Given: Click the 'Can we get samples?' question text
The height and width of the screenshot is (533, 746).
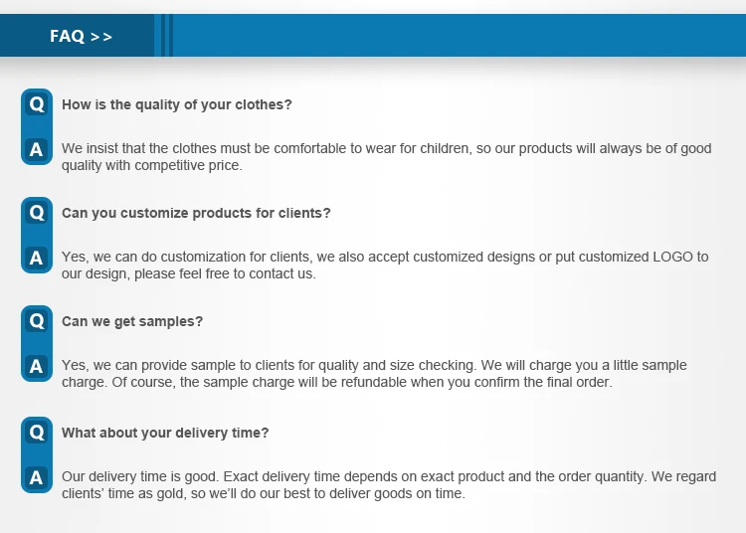Looking at the screenshot, I should pos(132,321).
